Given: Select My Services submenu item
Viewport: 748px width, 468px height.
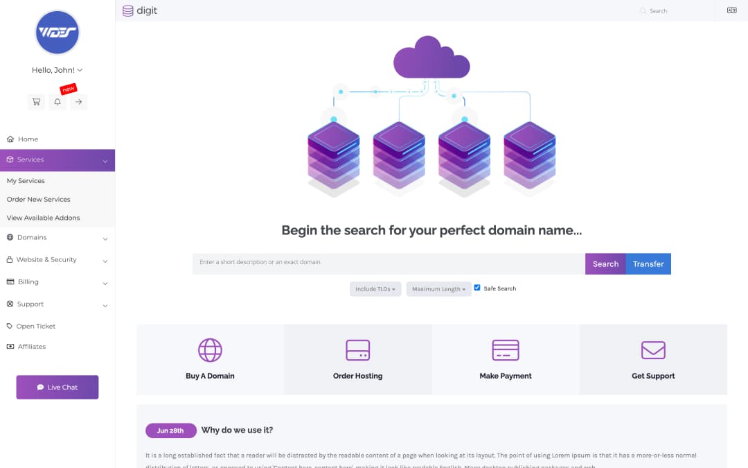Looking at the screenshot, I should [x=26, y=181].
